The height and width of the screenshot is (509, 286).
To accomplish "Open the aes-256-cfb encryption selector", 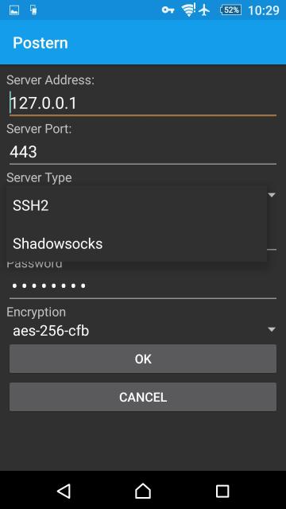I will (143, 331).
